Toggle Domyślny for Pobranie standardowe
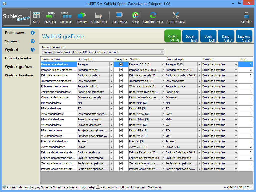The image size is (256, 192). pos(121,86)
